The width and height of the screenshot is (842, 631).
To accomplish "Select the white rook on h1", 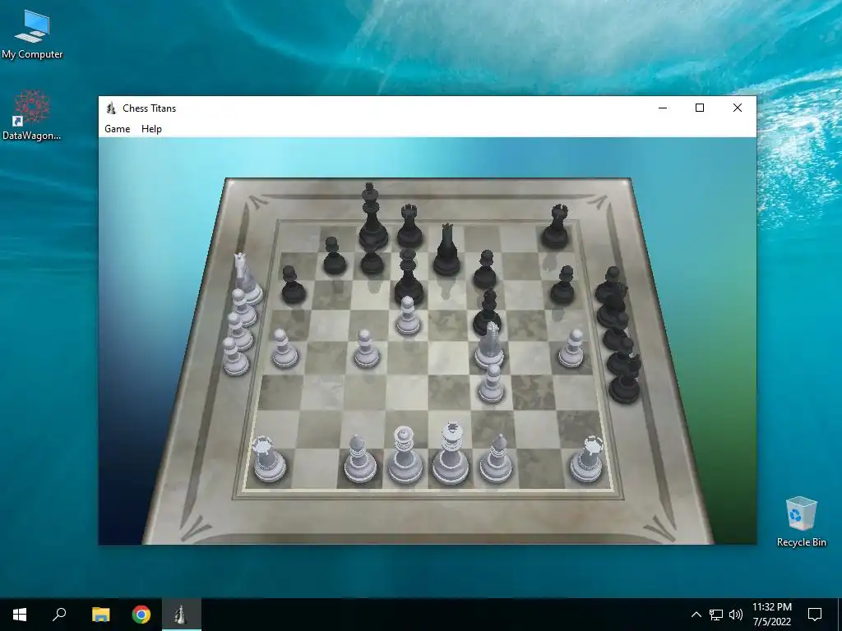I will 587,458.
